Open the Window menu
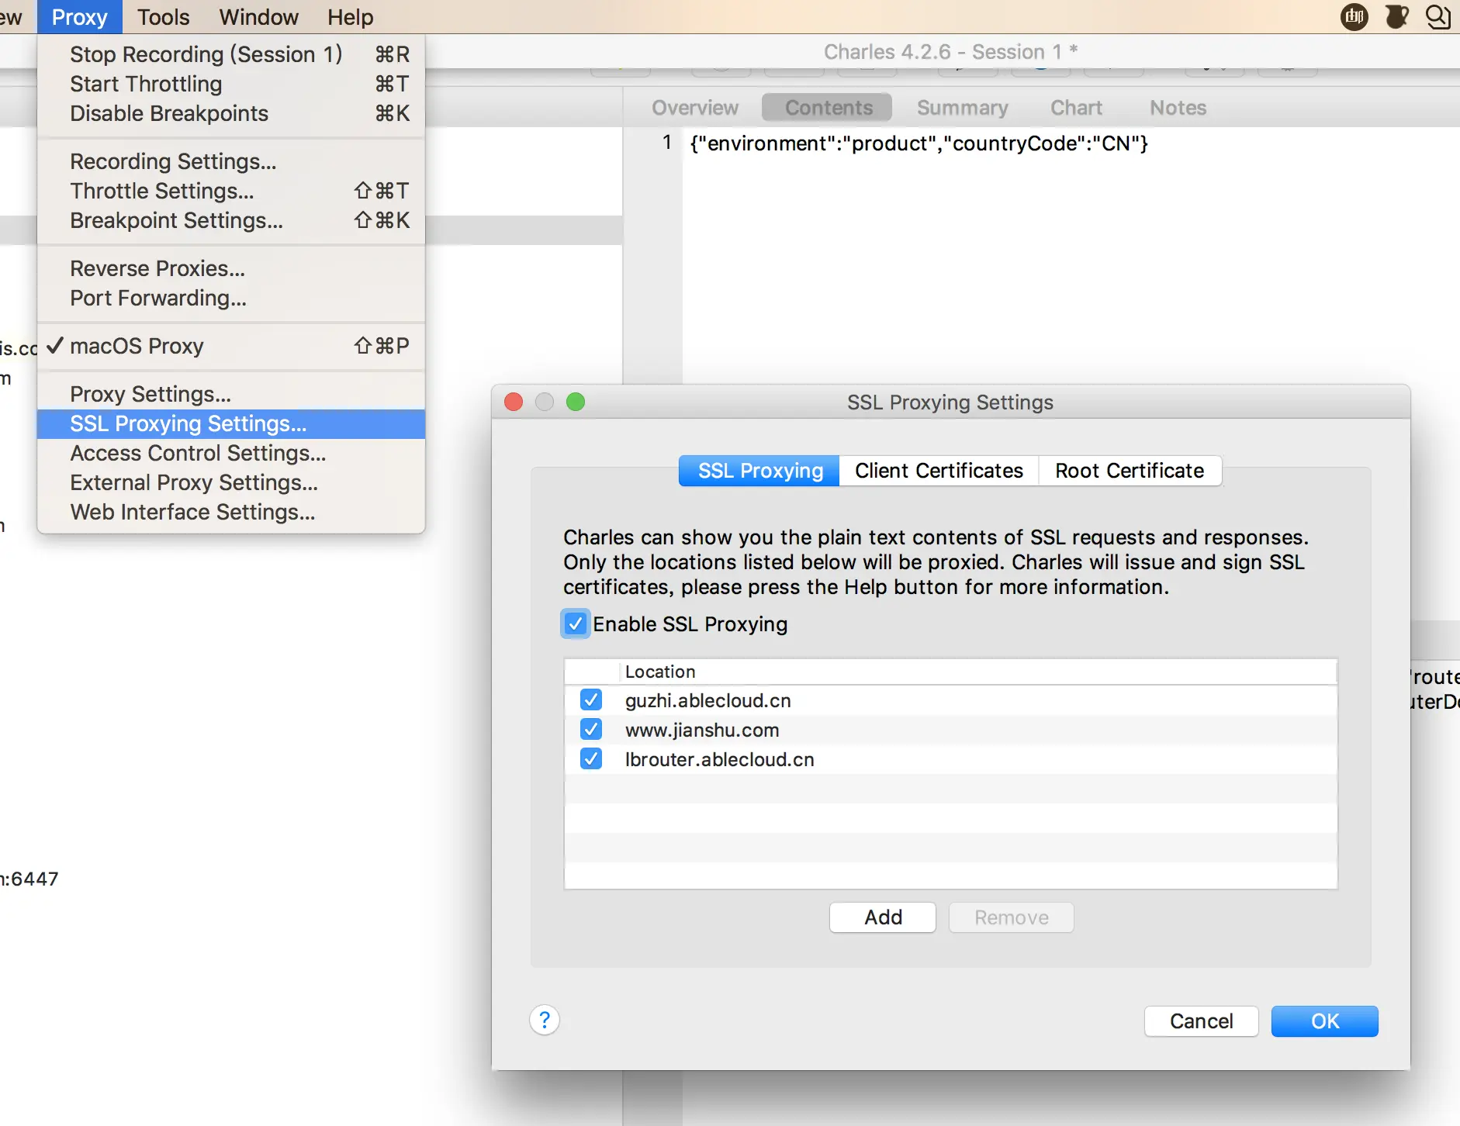This screenshot has width=1460, height=1126. coord(258,17)
